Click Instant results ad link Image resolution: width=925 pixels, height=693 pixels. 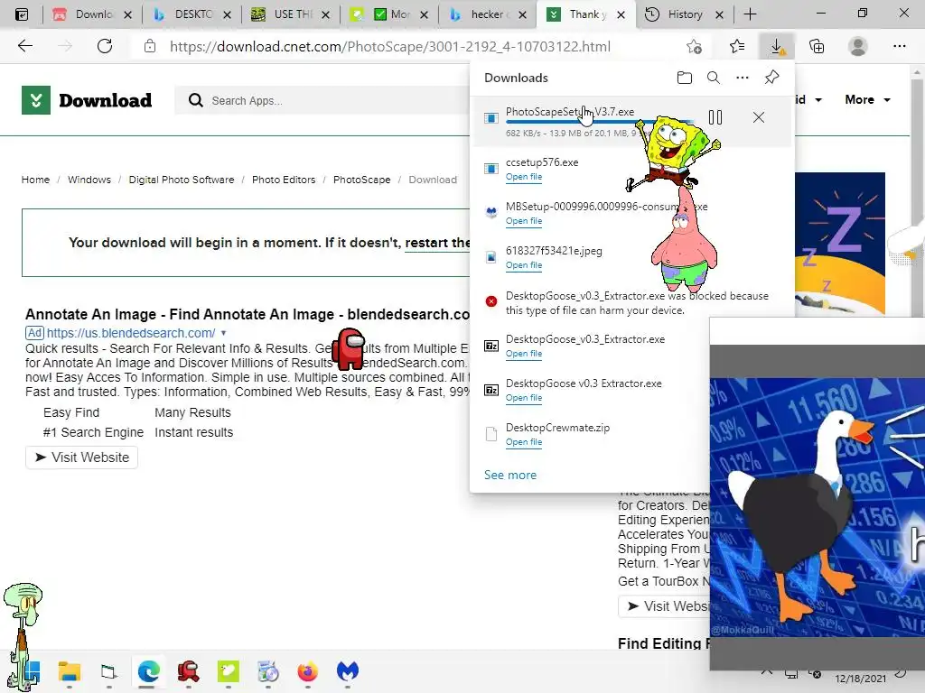point(194,432)
